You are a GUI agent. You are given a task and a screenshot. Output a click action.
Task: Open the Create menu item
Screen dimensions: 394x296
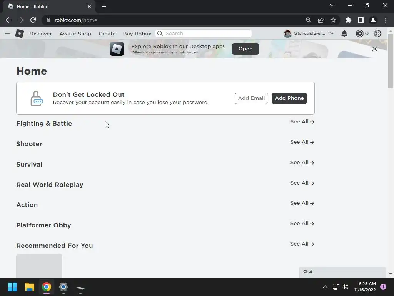(107, 34)
